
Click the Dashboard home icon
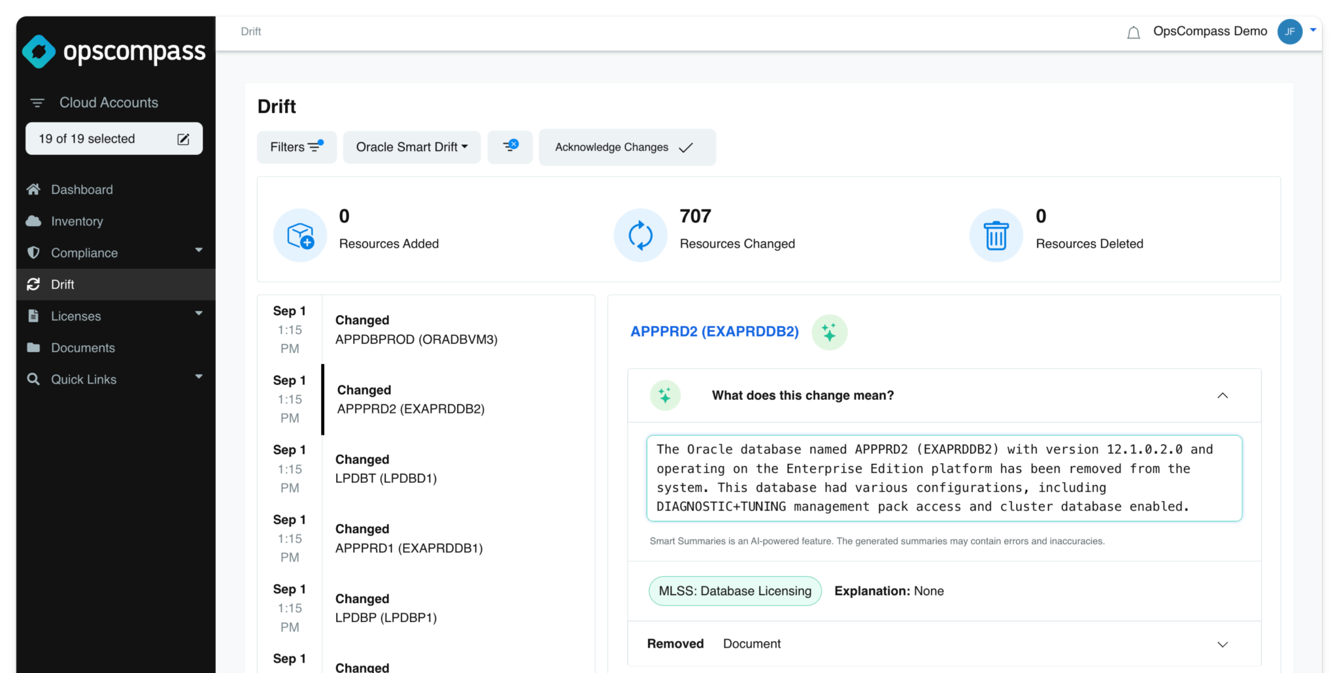tap(33, 189)
